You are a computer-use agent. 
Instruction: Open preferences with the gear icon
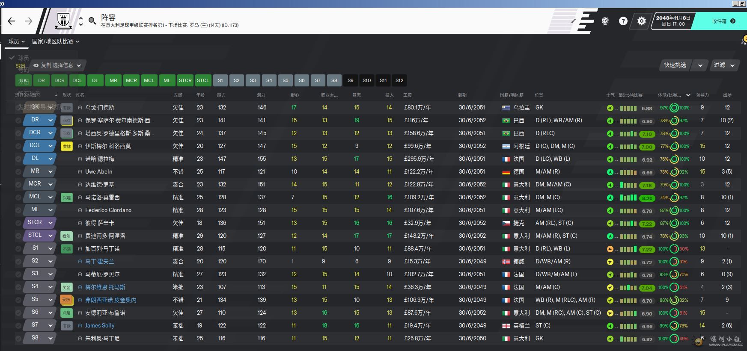click(641, 21)
